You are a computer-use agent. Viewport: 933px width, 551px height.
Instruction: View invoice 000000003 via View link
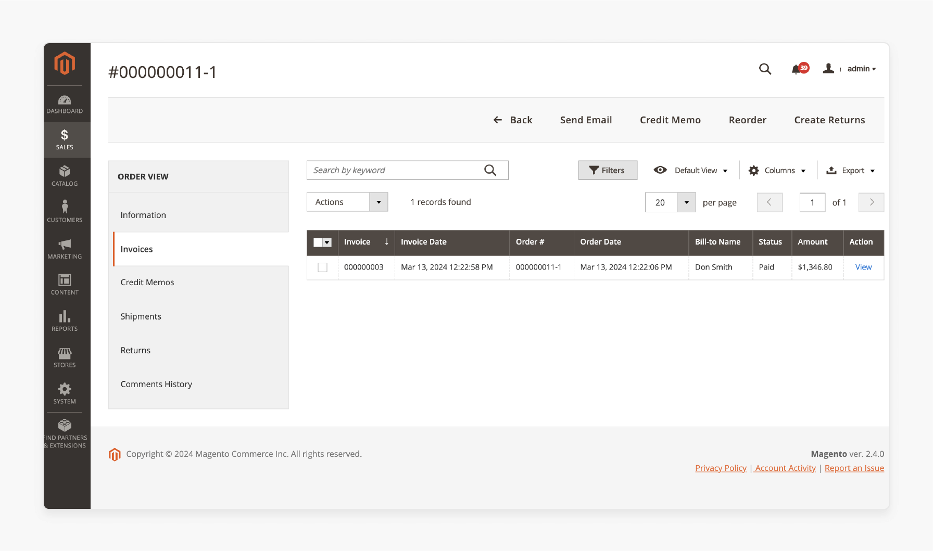863,267
